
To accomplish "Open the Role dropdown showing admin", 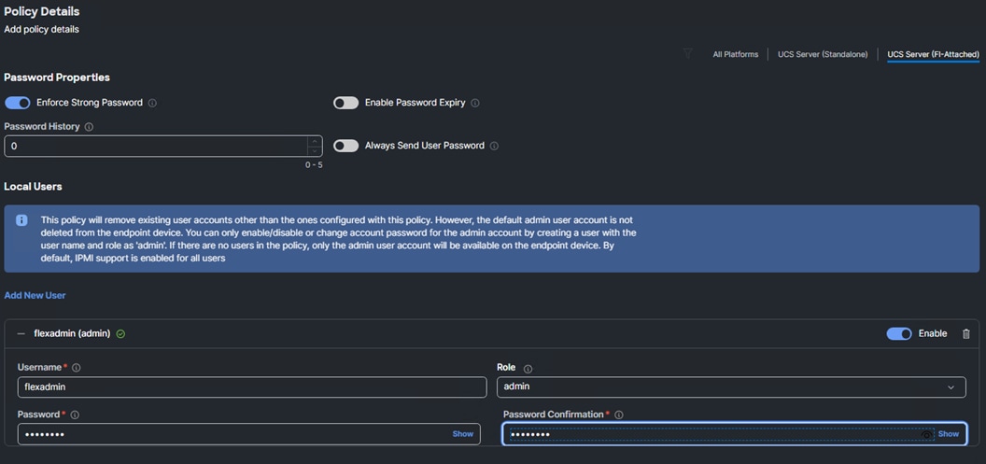I will point(730,387).
